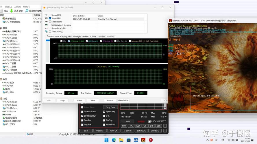Viewport: 257px width, 144px height.
Task: Open File Explorer from the taskbar
Action: 121,140
